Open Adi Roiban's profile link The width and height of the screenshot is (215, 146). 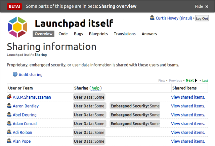[x=23, y=133]
